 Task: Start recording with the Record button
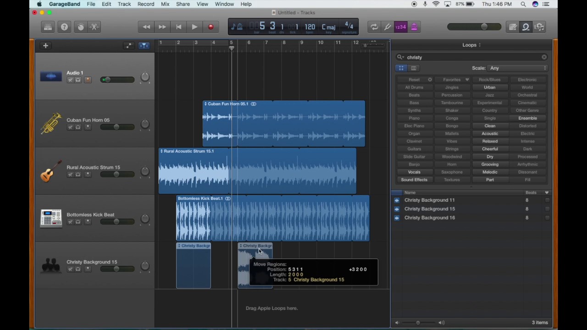point(210,27)
